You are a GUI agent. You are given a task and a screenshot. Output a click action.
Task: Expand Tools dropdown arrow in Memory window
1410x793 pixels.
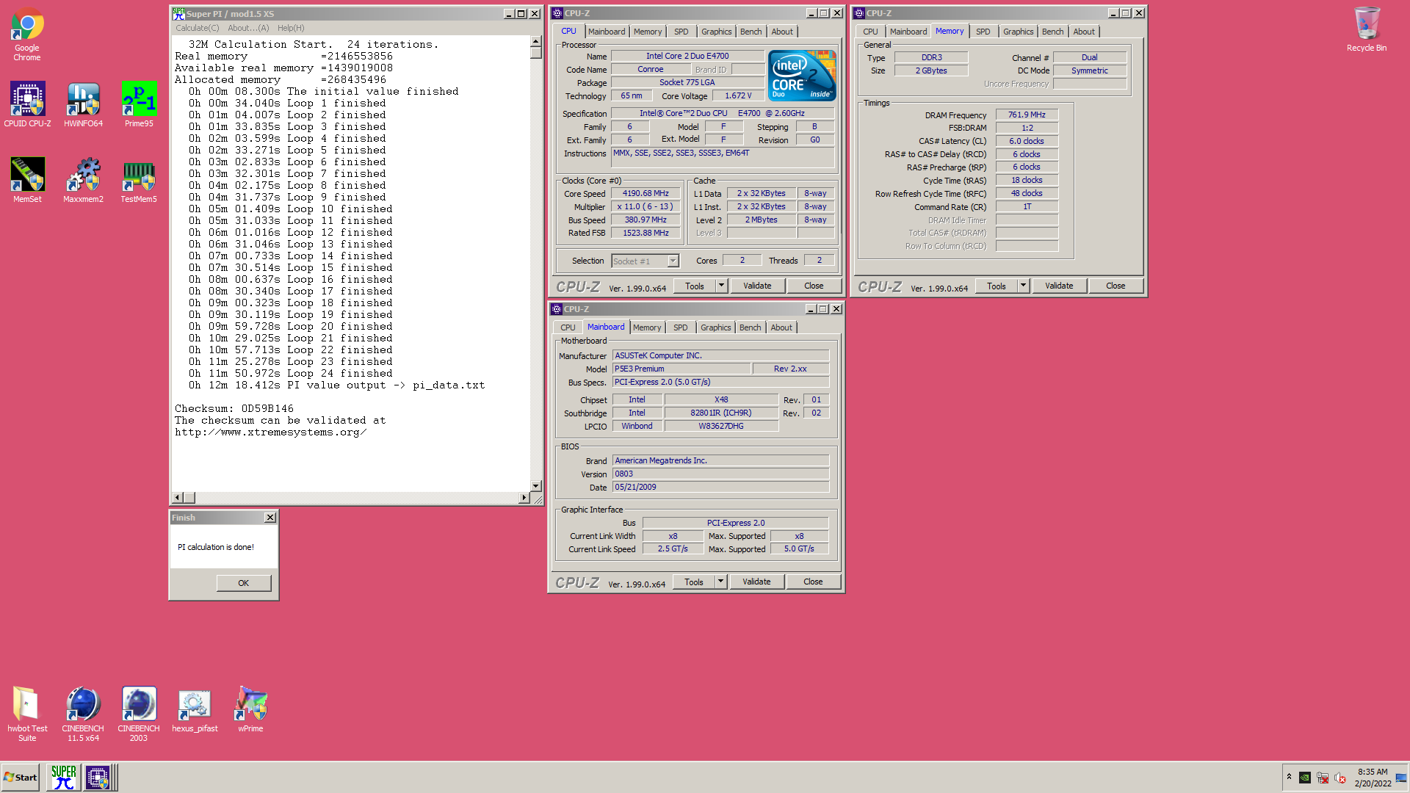coord(1023,286)
